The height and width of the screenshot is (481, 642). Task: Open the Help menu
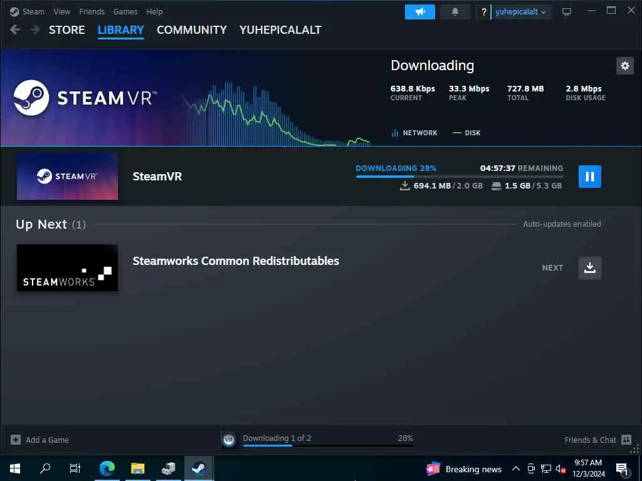point(154,11)
